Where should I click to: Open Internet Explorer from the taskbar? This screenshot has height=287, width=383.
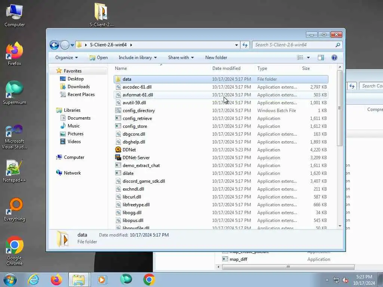click(33, 280)
